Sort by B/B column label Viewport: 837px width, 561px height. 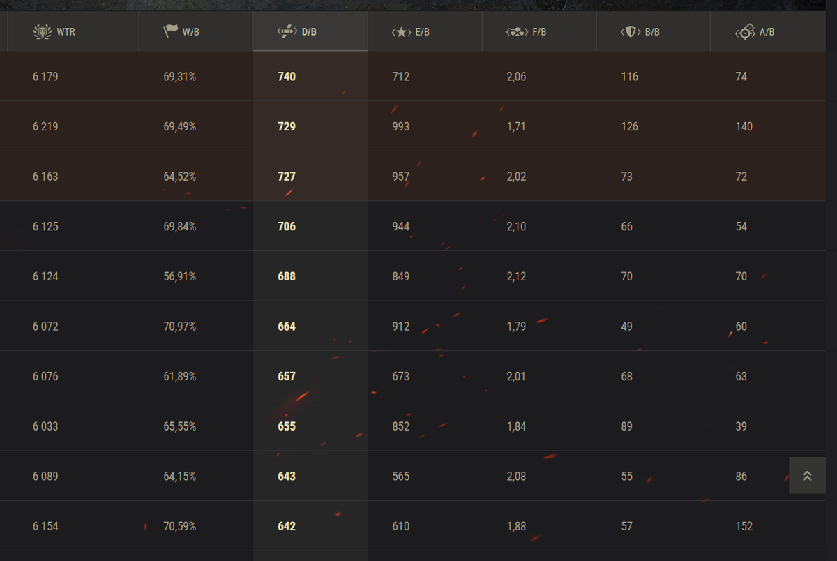[x=652, y=32]
